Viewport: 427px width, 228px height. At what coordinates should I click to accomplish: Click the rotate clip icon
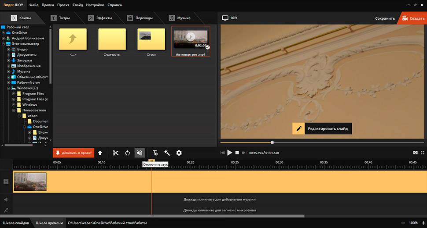click(128, 153)
